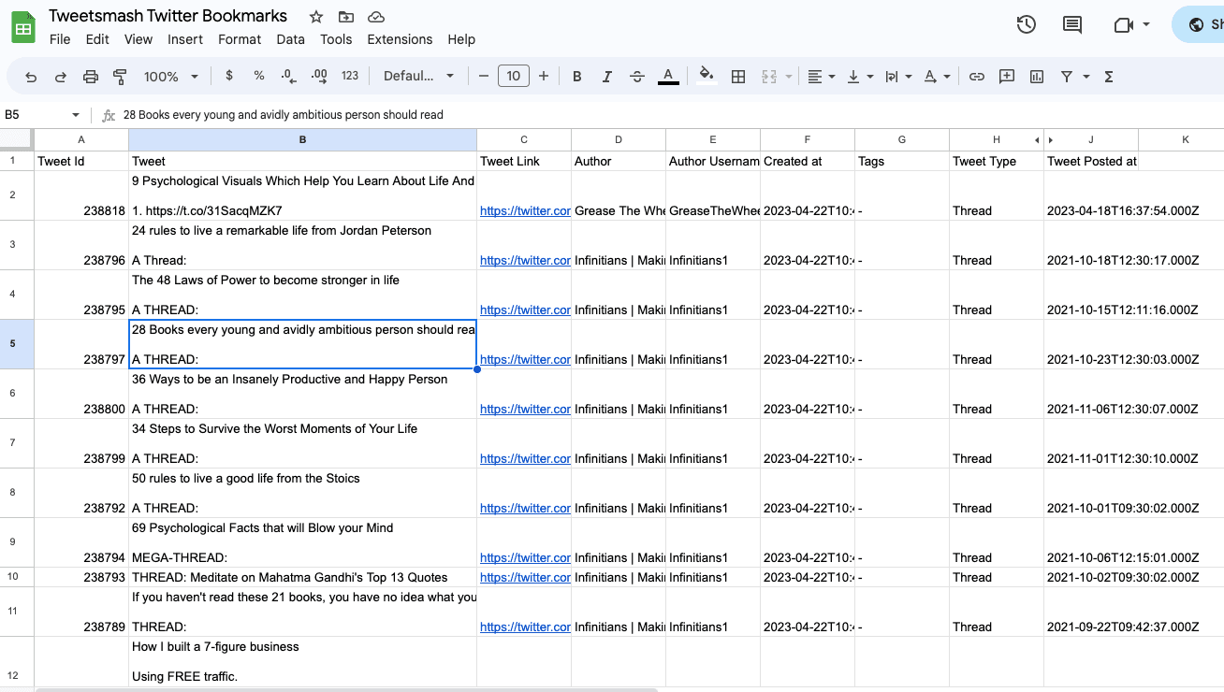
Task: Activate the paint format tool
Action: pos(120,77)
